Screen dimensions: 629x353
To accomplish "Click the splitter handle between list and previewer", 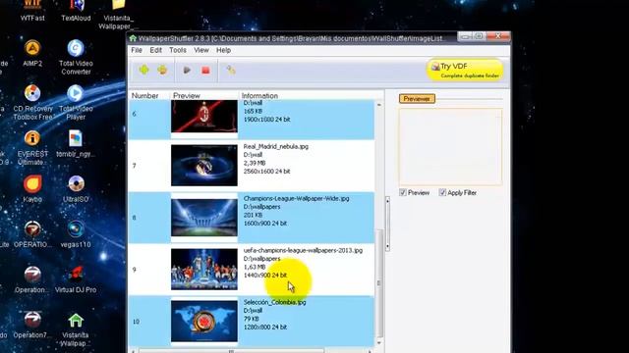I will click(x=387, y=224).
